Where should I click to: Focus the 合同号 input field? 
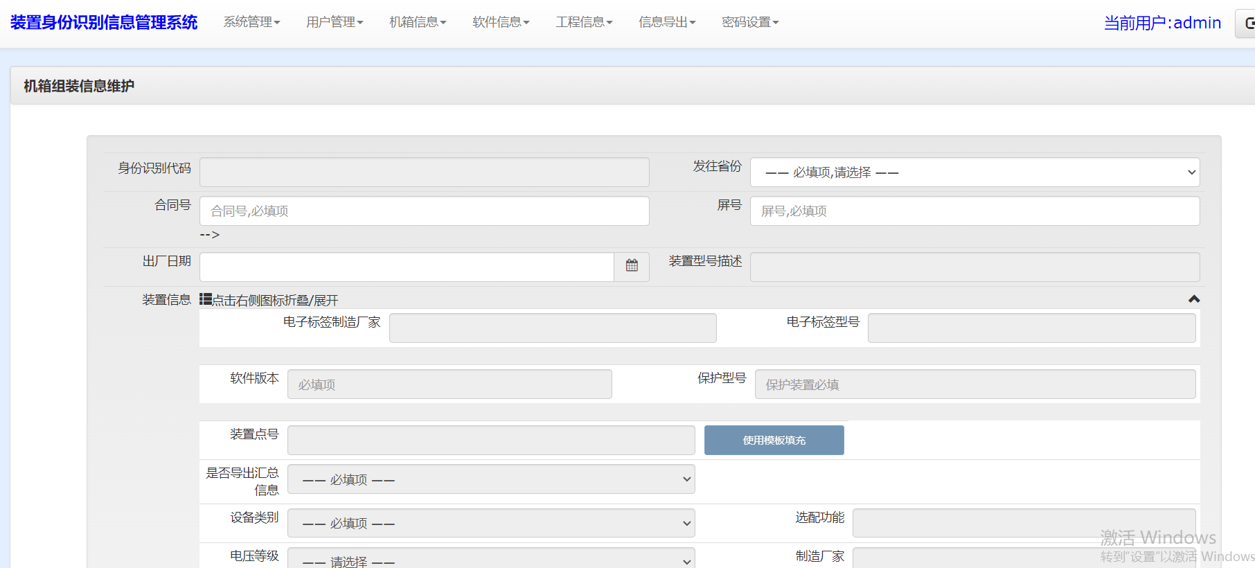425,211
